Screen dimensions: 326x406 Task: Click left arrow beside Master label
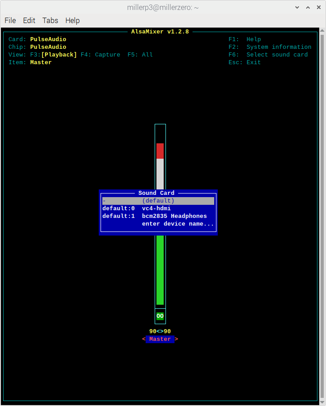point(144,339)
